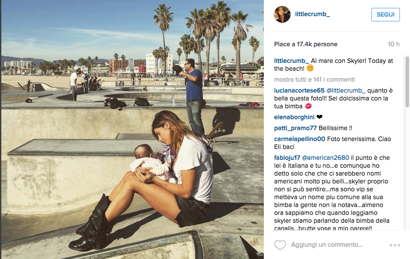Screen dimensions: 410x259
Task: Open the carmelapellino00 commenter profile
Action: 299,139
